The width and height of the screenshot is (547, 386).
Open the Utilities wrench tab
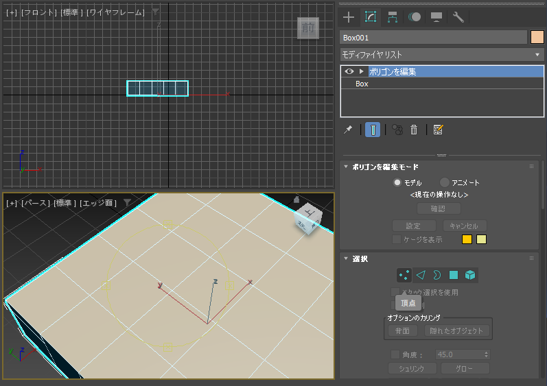(458, 17)
